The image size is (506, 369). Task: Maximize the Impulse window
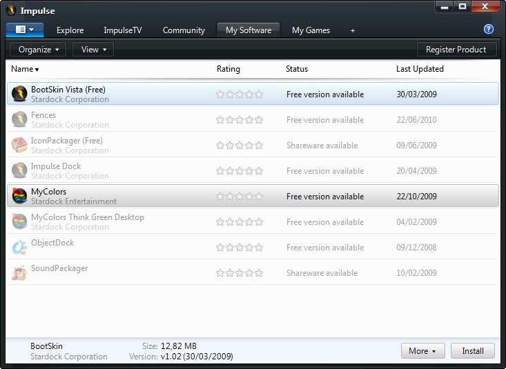point(463,6)
